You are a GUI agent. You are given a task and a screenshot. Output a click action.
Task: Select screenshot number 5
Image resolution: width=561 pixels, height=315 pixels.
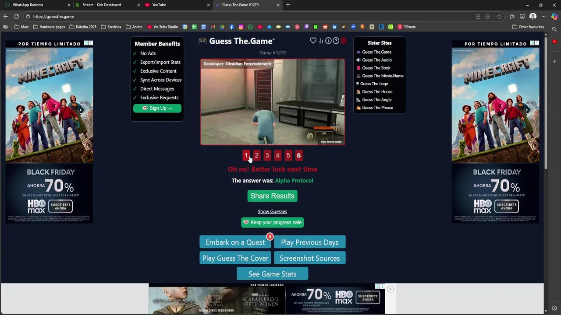coord(288,155)
